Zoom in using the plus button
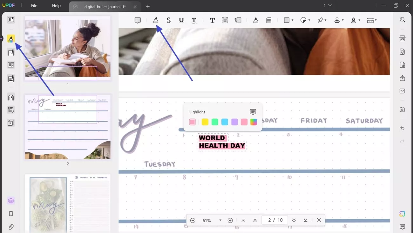413x233 pixels. click(230, 220)
